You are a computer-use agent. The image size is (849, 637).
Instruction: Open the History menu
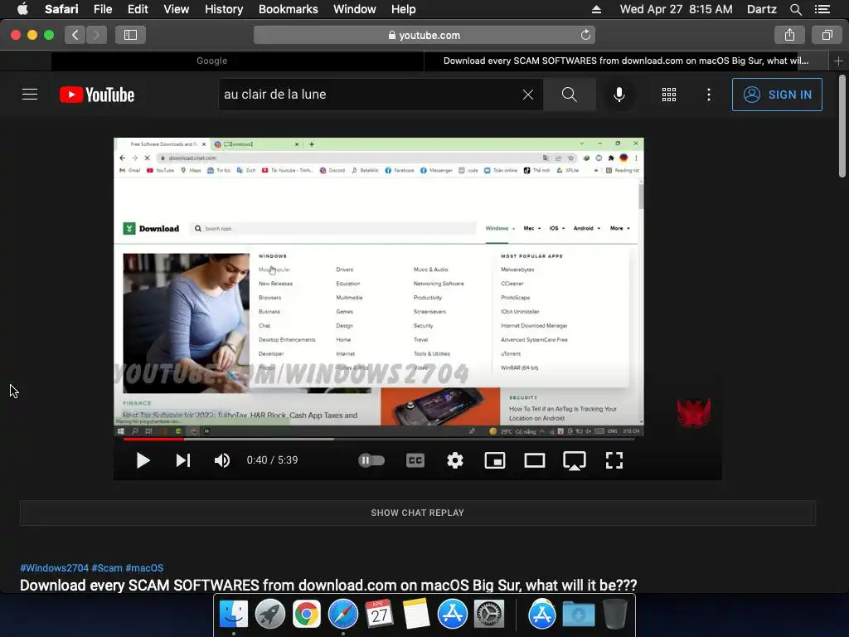point(224,9)
